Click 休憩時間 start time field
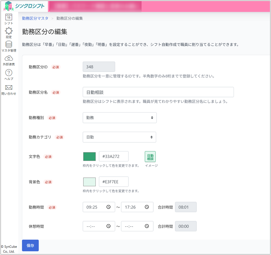The image size is (271, 255). [99, 226]
